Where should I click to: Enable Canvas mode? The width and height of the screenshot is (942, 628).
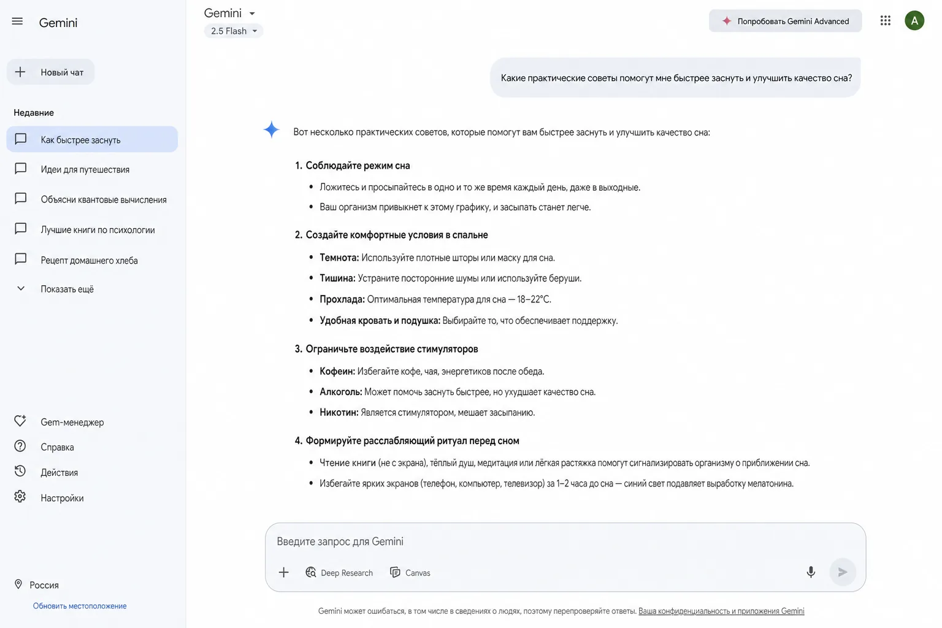pyautogui.click(x=410, y=572)
